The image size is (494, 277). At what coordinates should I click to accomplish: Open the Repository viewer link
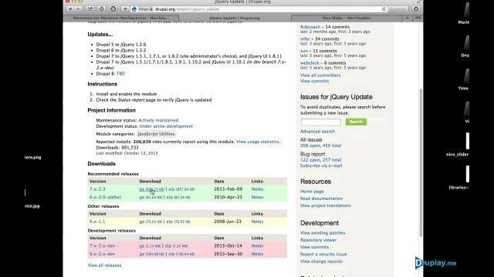pos(318,240)
